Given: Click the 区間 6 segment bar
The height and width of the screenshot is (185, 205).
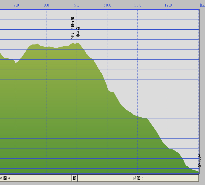Looking at the screenshot, I should click(138, 178).
